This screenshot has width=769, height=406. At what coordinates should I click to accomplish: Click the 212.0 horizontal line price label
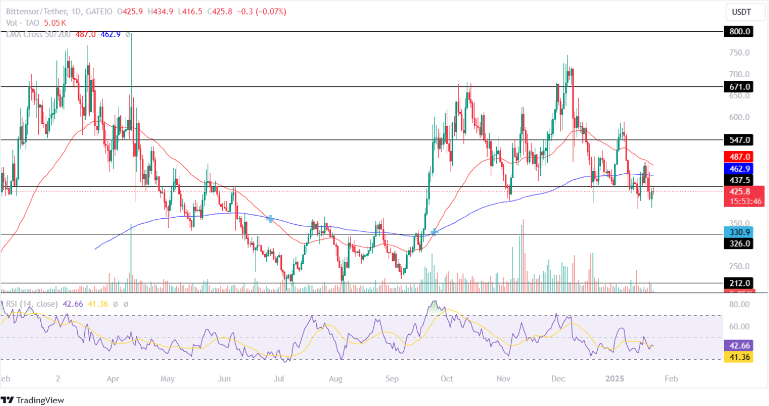738,283
